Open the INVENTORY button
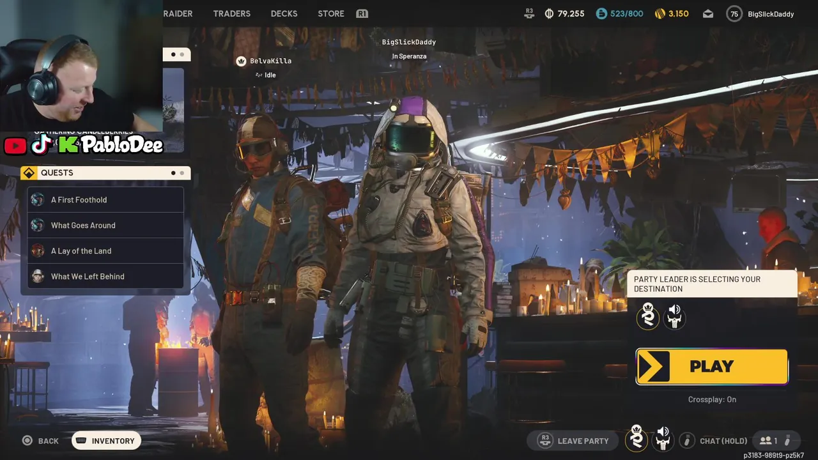Image resolution: width=818 pixels, height=460 pixels. 106,441
